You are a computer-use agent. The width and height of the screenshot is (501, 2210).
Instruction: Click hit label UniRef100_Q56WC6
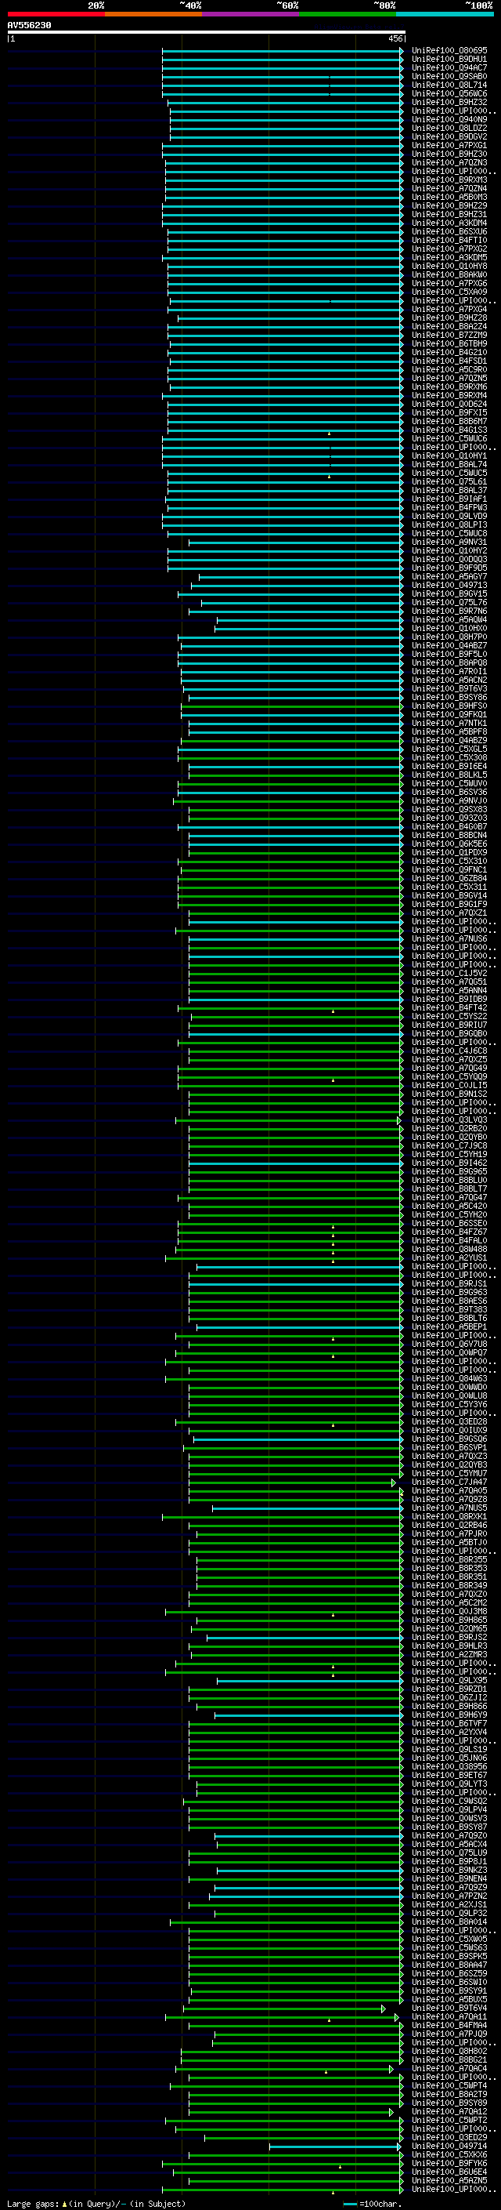coord(449,93)
